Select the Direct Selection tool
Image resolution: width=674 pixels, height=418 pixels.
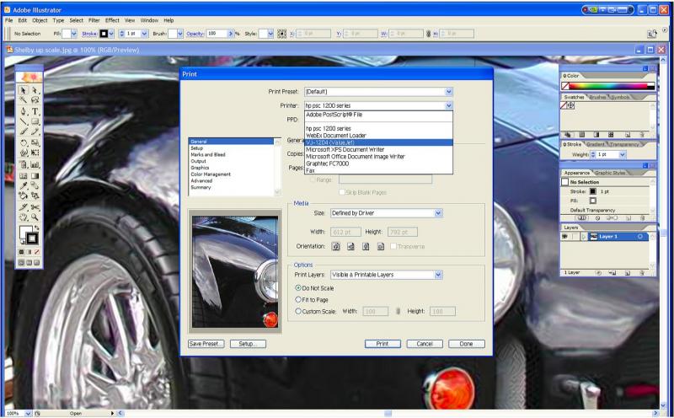(35, 90)
